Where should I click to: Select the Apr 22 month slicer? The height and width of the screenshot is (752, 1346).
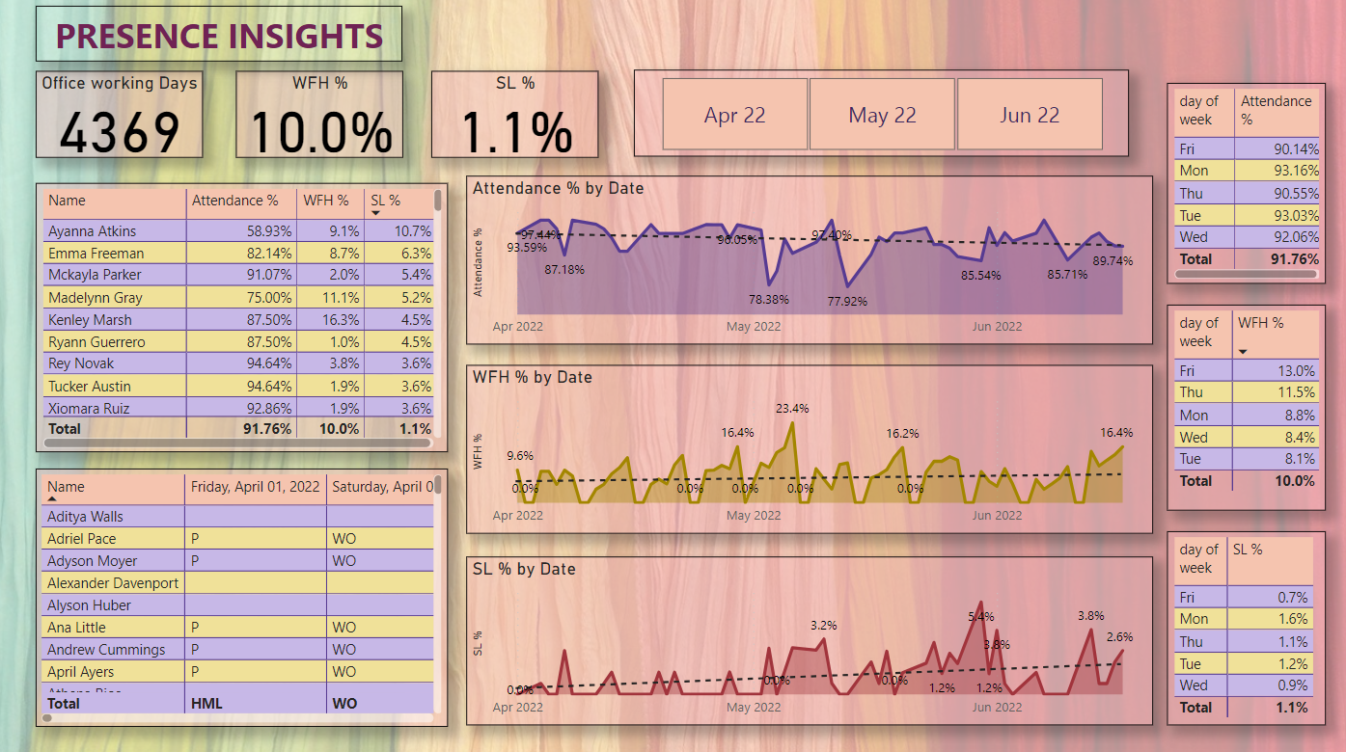point(734,116)
